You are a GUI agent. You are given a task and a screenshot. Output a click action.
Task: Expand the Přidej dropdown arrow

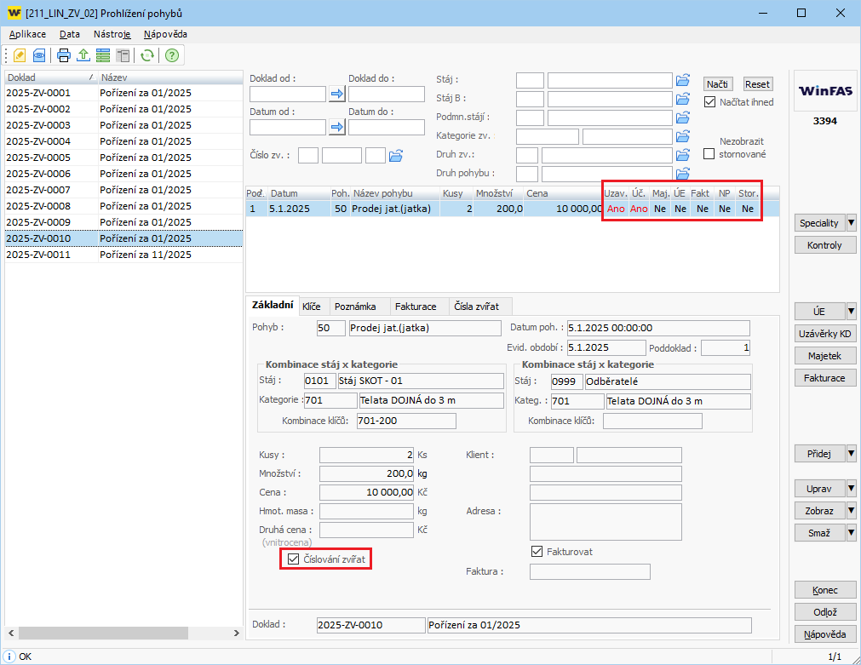(851, 453)
